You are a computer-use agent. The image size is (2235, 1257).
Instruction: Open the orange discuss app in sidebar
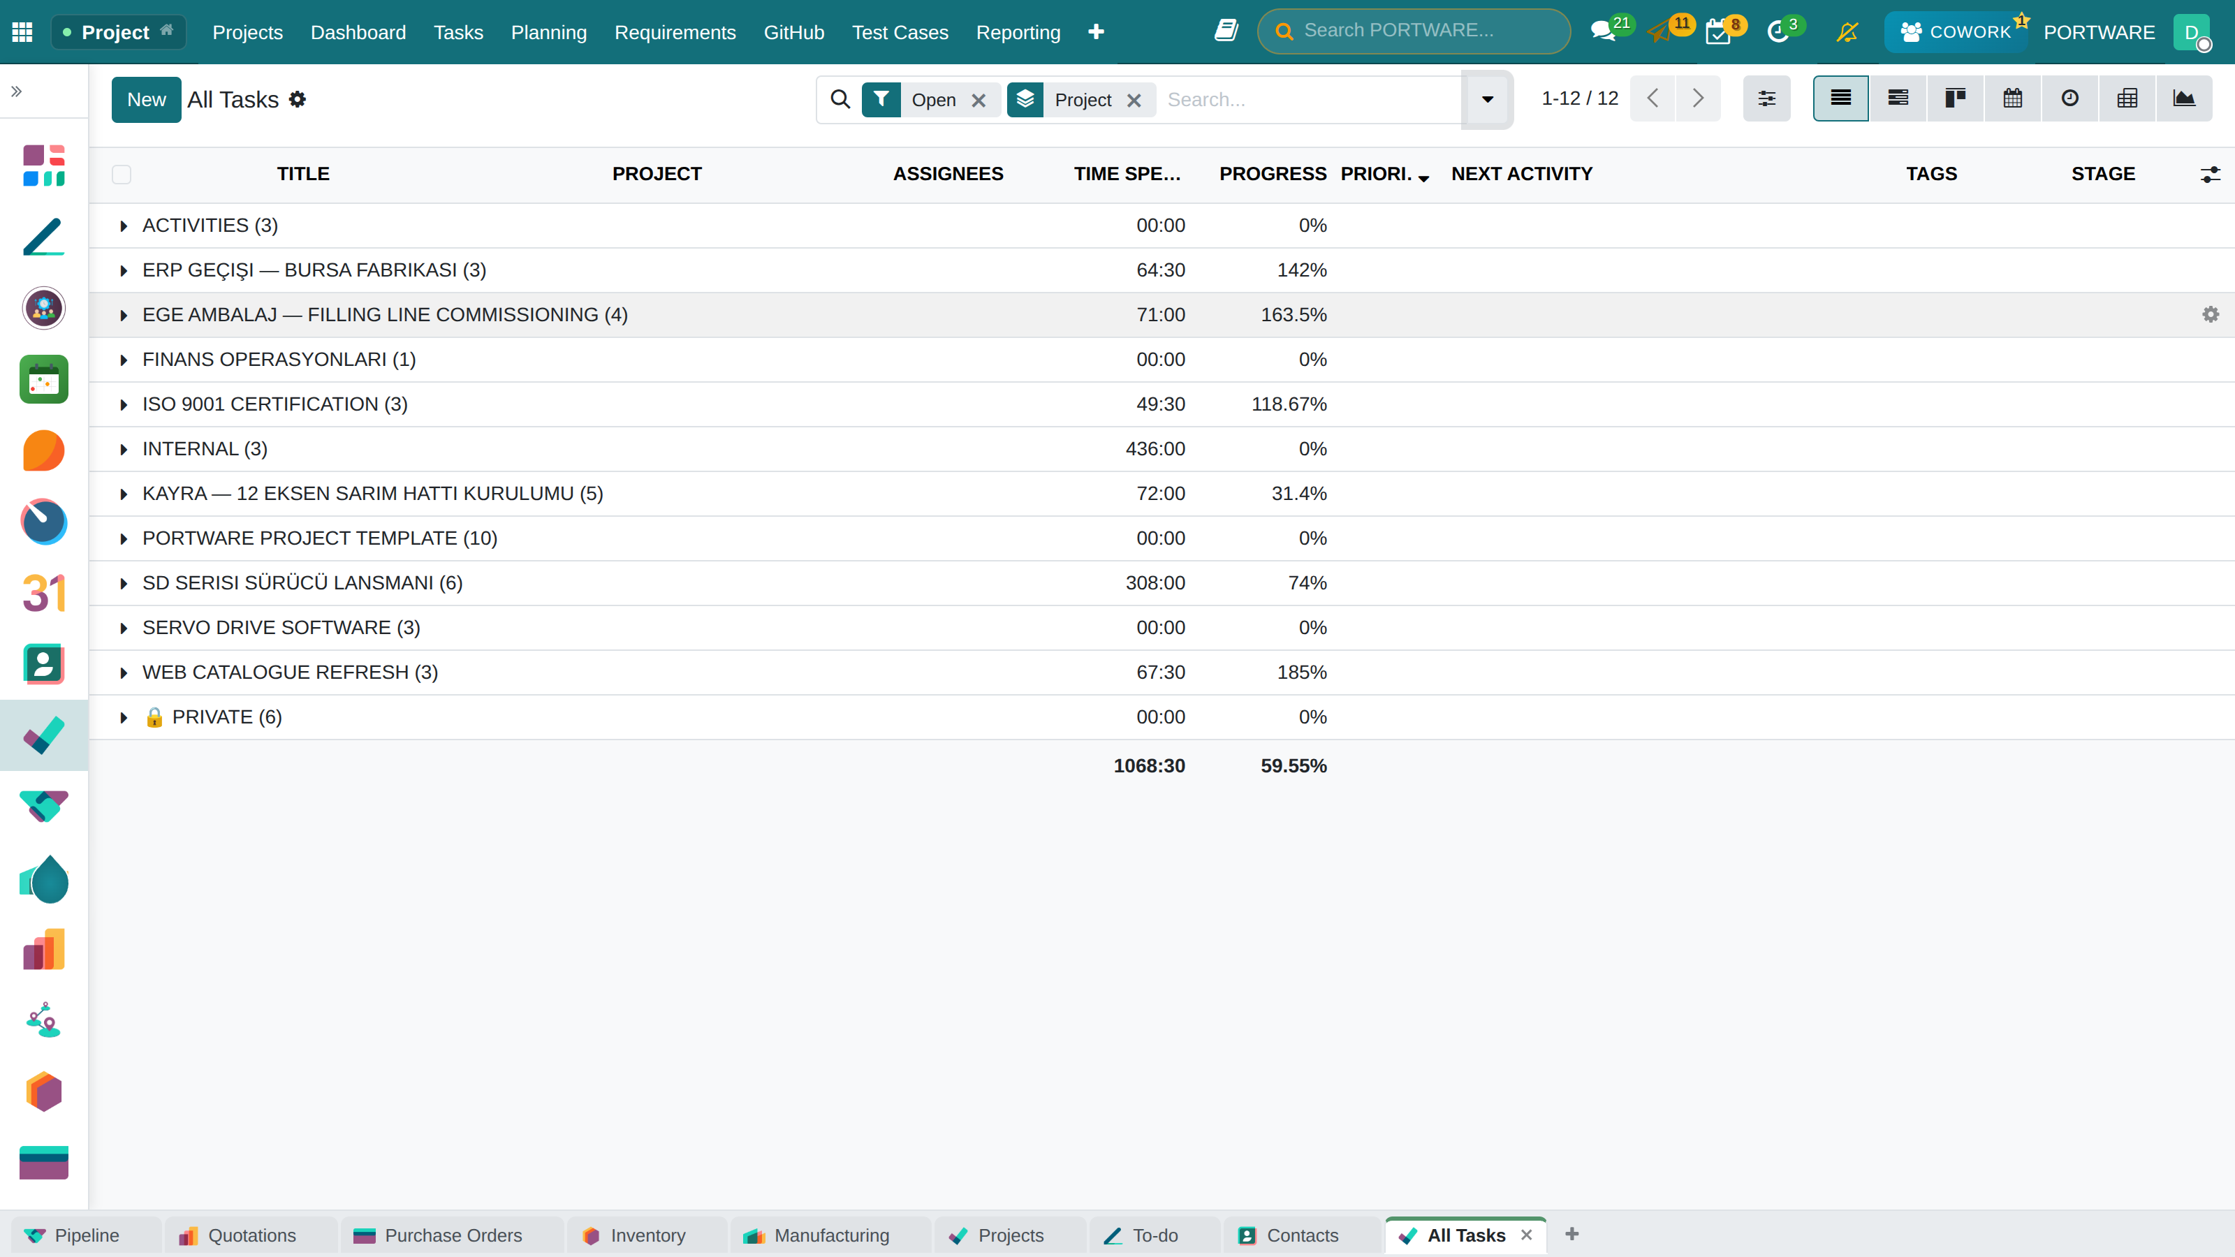click(x=44, y=450)
